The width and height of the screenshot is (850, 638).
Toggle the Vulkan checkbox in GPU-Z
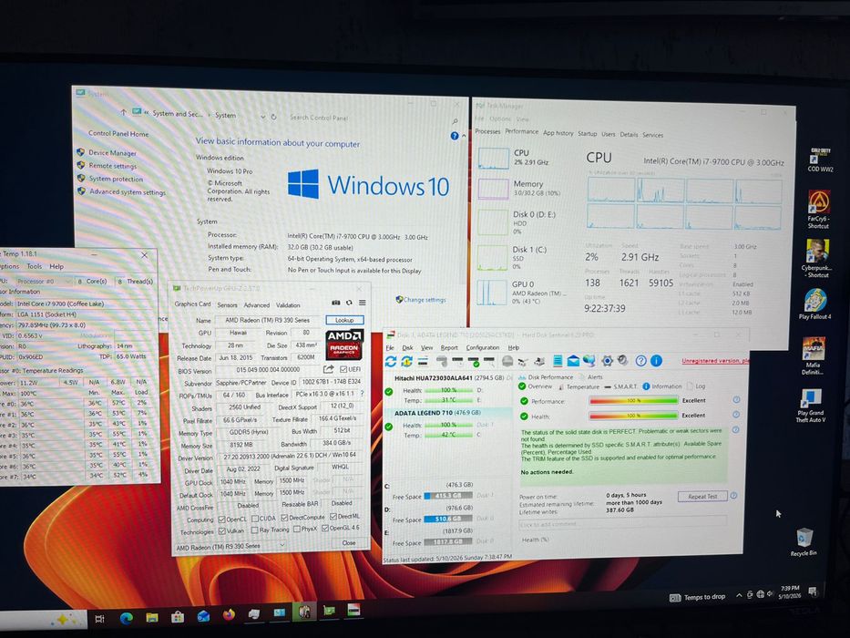pos(221,531)
